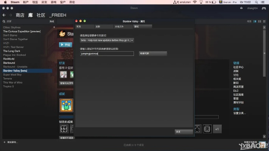Image resolution: width=269 pixels, height=151 pixels.
Task: Select the first locked achievement icon
Action: tap(64, 129)
